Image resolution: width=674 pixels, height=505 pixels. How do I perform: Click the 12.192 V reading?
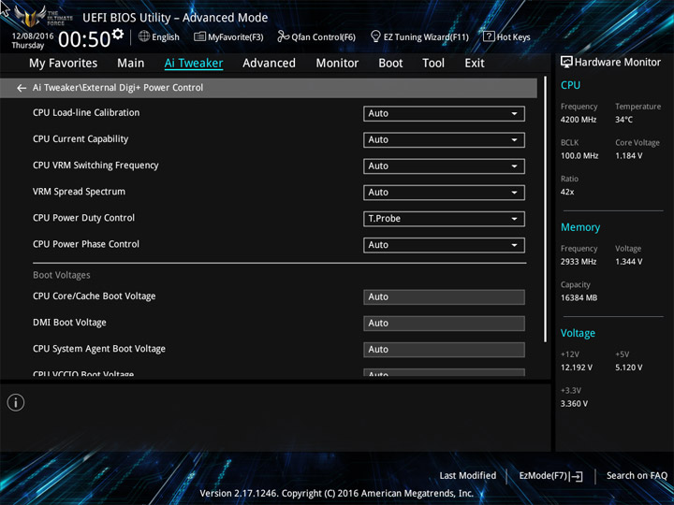tap(577, 368)
